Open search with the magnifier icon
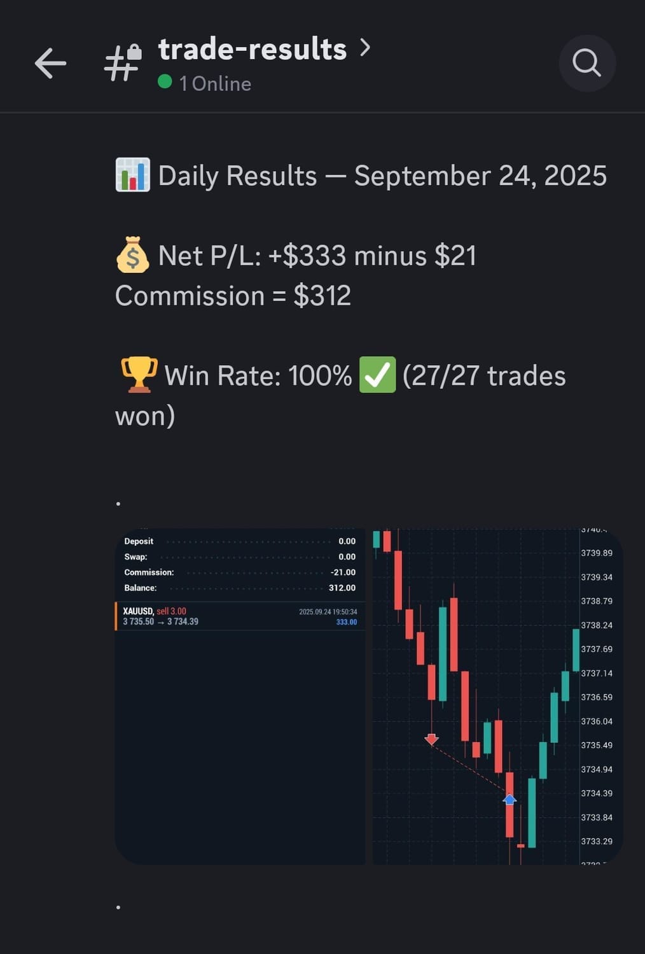The width and height of the screenshot is (645, 954). click(586, 64)
